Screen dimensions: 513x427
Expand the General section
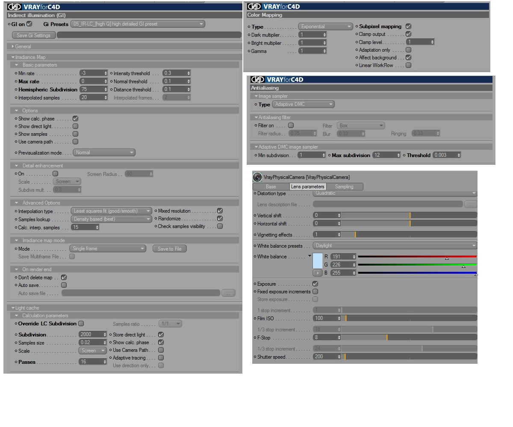pyautogui.click(x=13, y=47)
